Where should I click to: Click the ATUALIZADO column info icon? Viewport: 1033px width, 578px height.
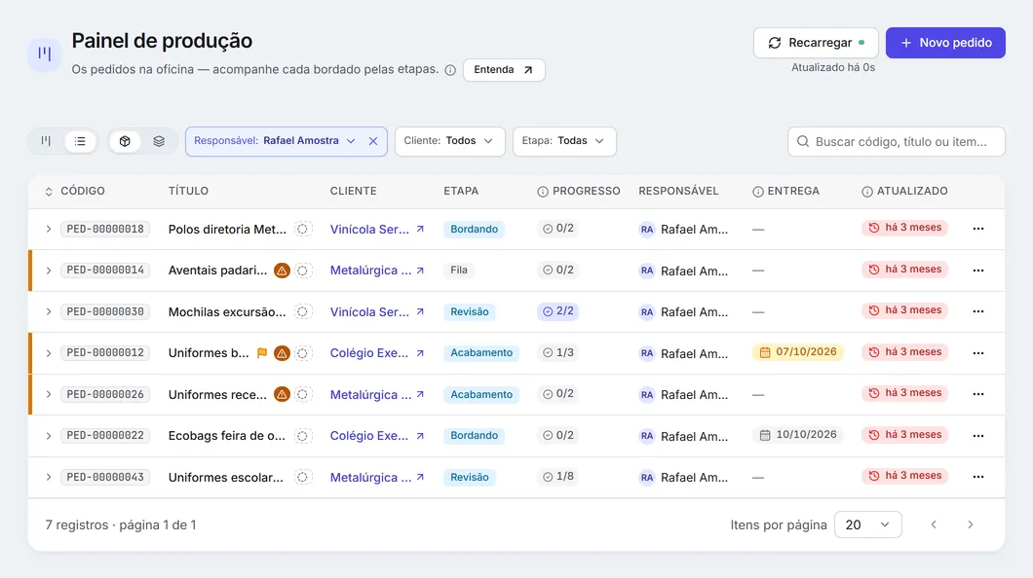click(867, 192)
